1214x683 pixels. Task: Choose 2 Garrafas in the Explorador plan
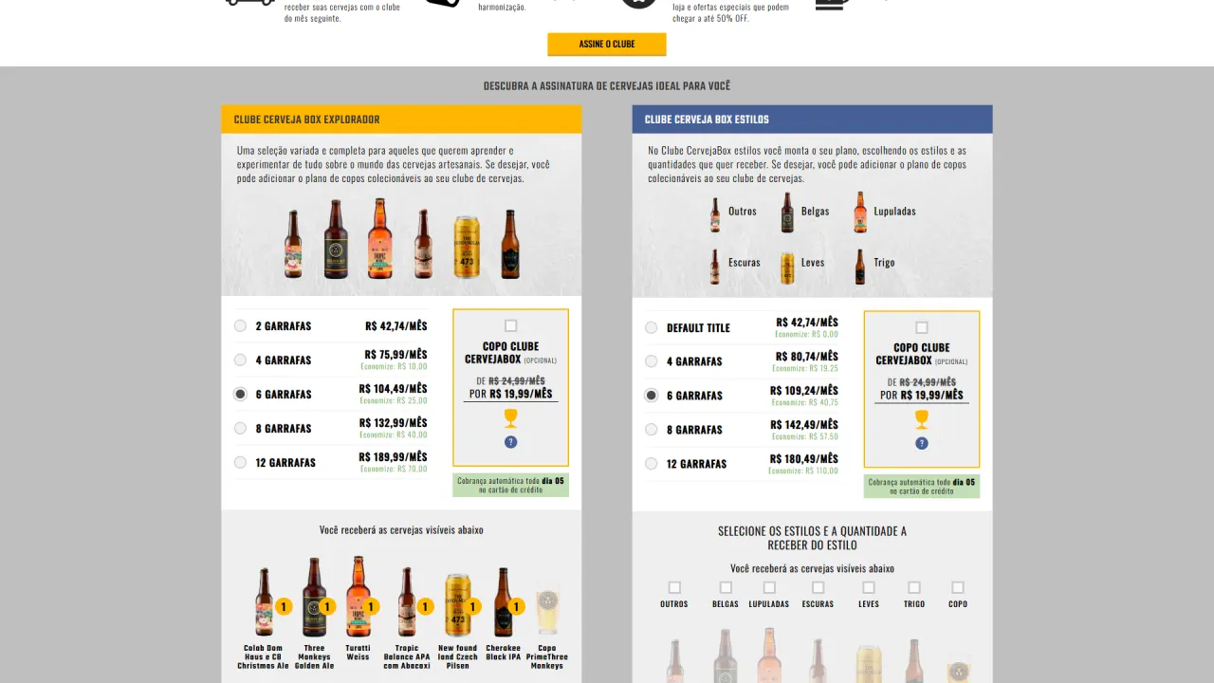[240, 325]
